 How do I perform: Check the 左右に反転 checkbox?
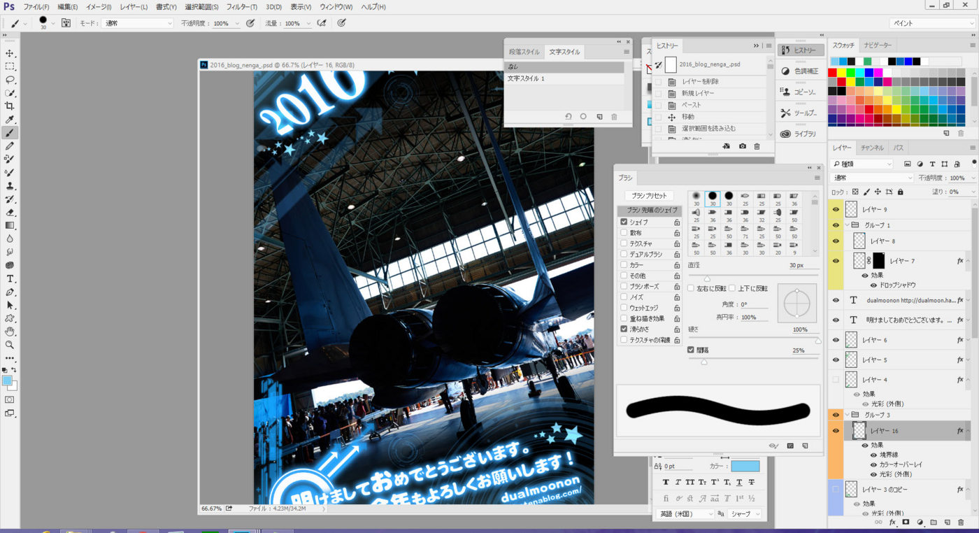(x=691, y=288)
